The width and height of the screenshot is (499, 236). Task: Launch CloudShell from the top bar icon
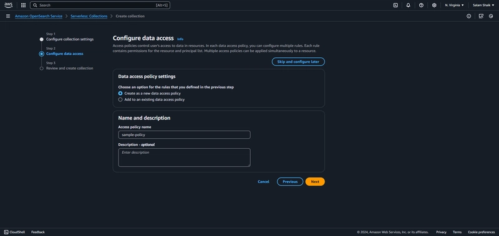pos(395,5)
